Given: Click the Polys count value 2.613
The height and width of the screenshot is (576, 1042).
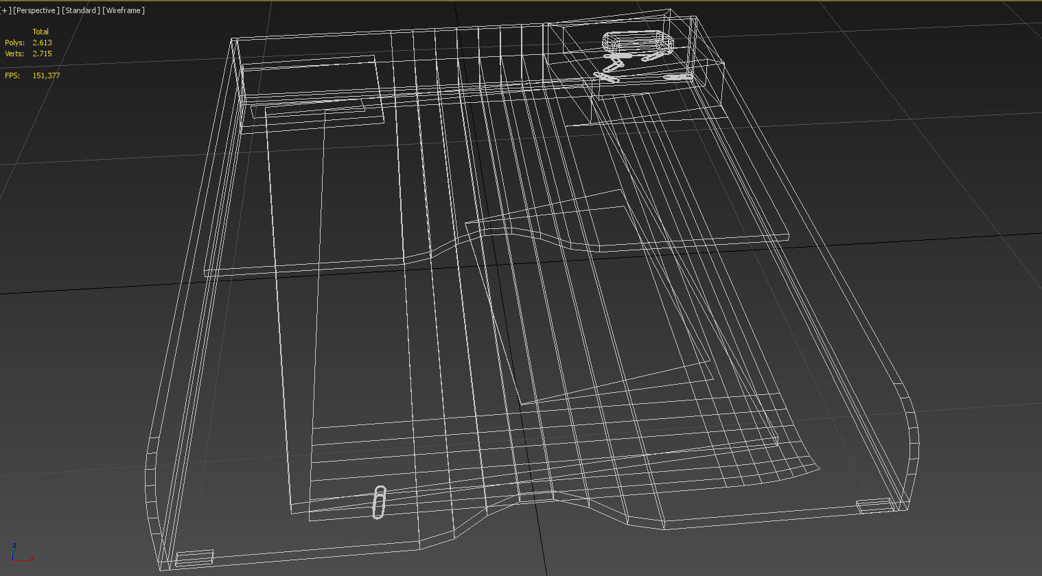Looking at the screenshot, I should [42, 43].
